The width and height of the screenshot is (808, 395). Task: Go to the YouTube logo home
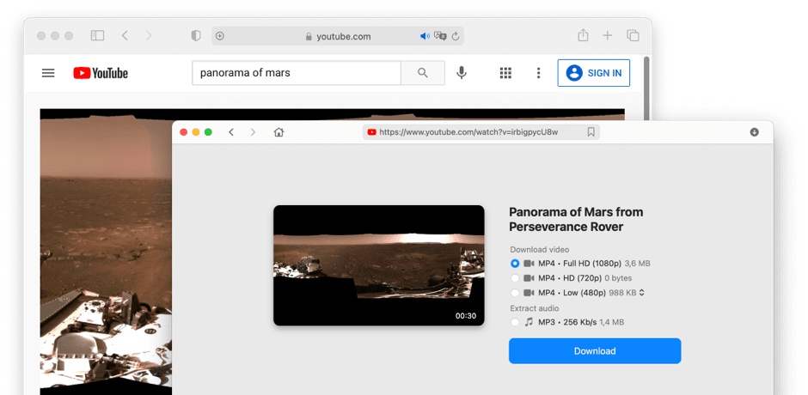pyautogui.click(x=101, y=73)
